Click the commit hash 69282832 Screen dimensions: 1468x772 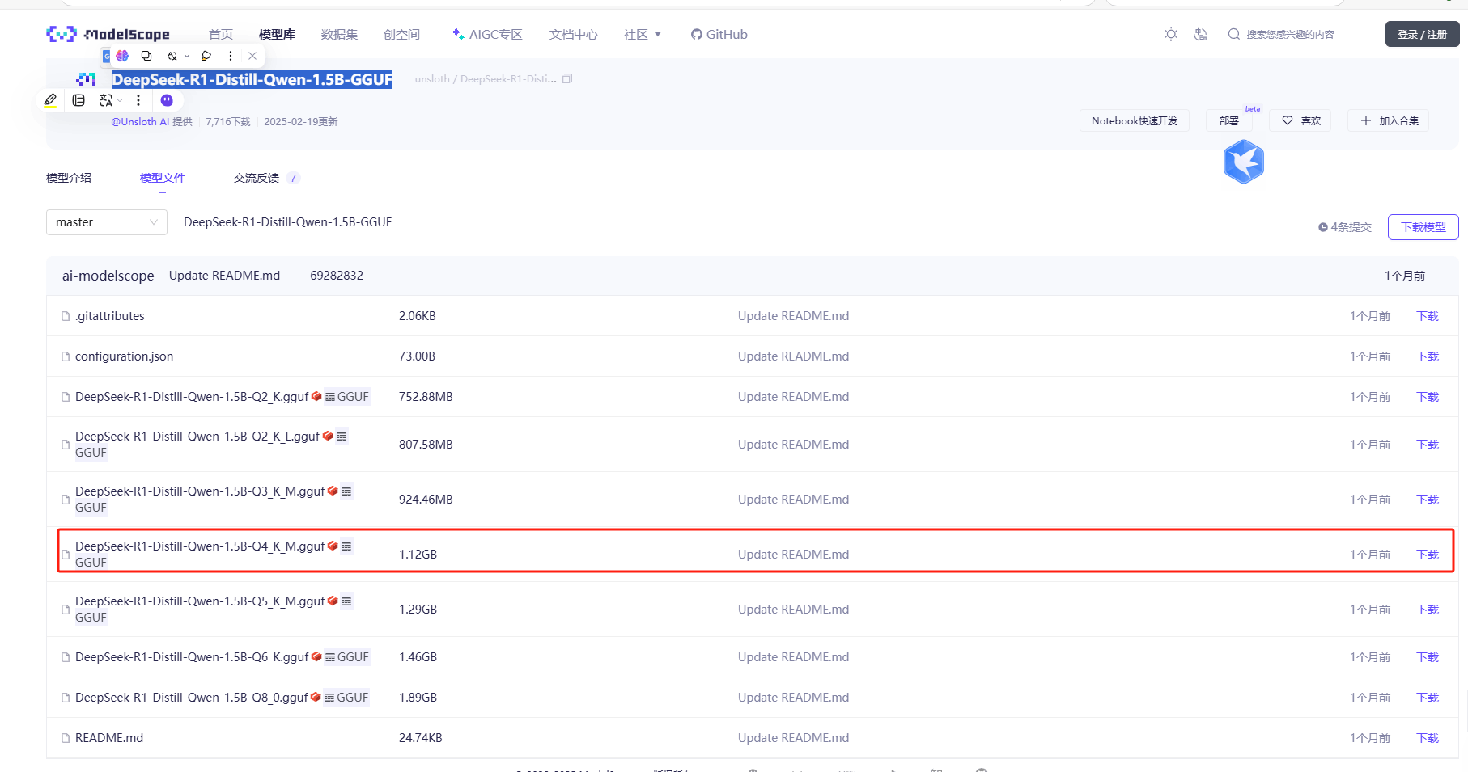(x=337, y=276)
